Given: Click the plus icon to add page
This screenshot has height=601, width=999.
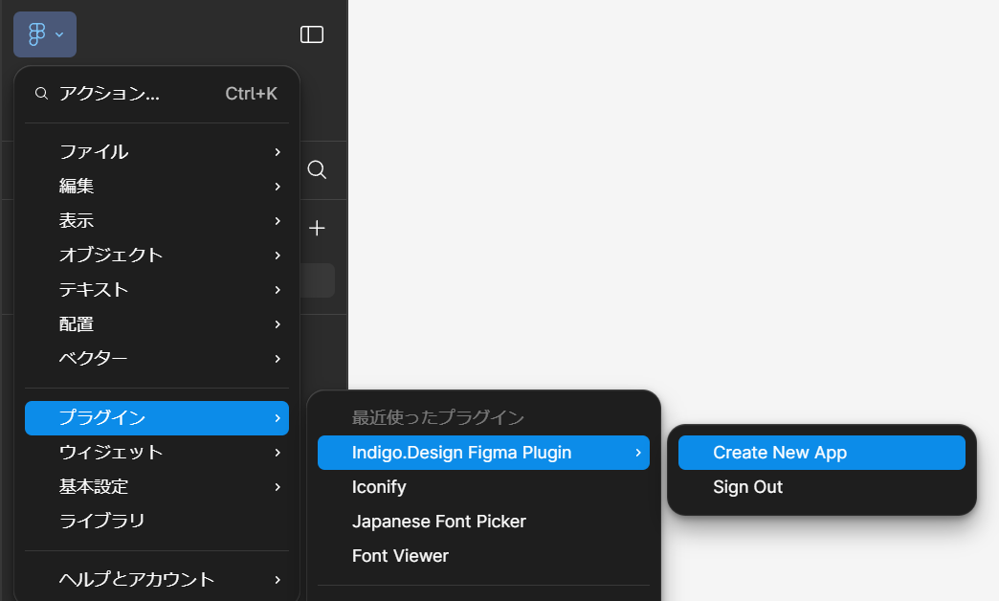Looking at the screenshot, I should coord(317,228).
